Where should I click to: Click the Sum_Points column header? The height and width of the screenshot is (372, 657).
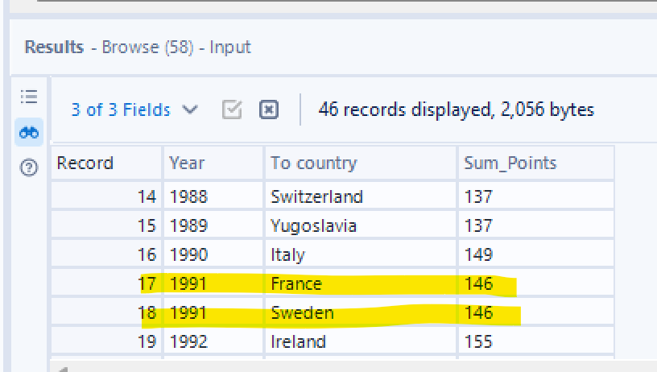coord(536,163)
